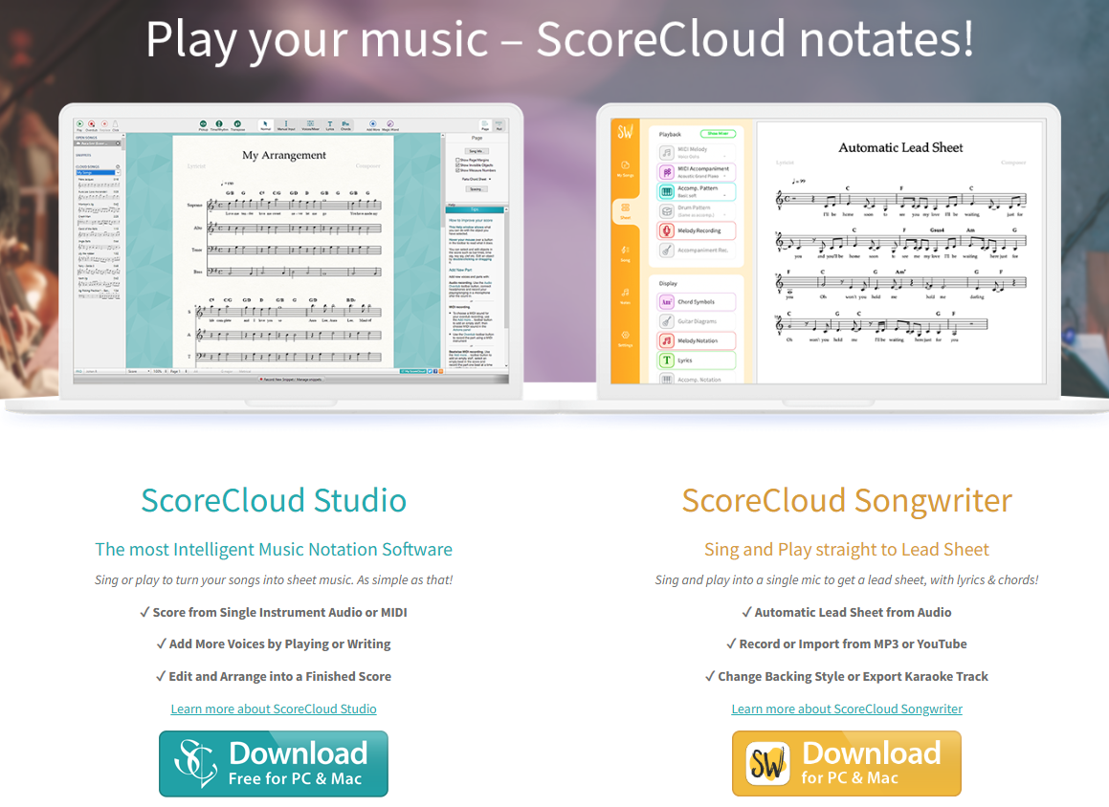Viewport: 1109px width, 807px height.
Task: Close the open song tab in Studio sidebar
Action: point(118,143)
